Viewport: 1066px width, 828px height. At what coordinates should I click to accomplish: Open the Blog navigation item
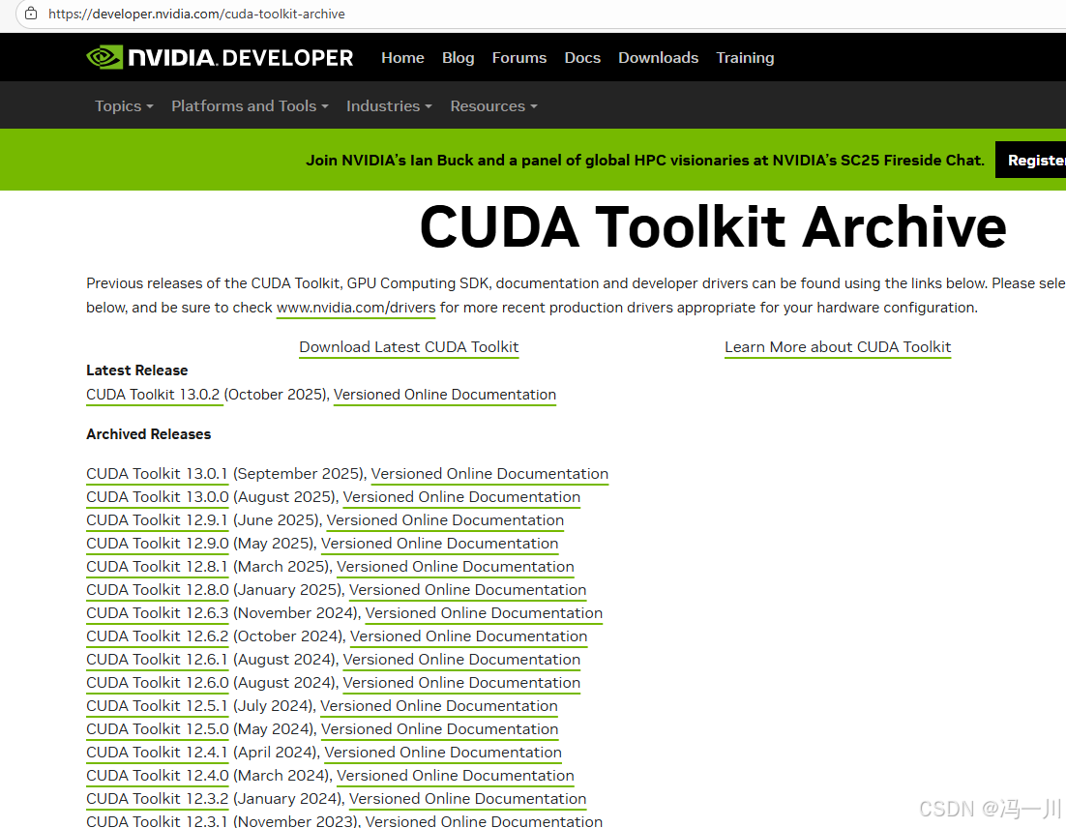[459, 57]
